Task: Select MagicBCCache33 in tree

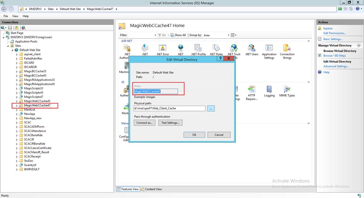Action: click(x=35, y=71)
